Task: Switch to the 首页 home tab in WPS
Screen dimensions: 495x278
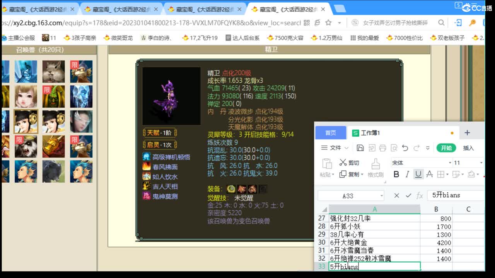Action: pos(331,133)
